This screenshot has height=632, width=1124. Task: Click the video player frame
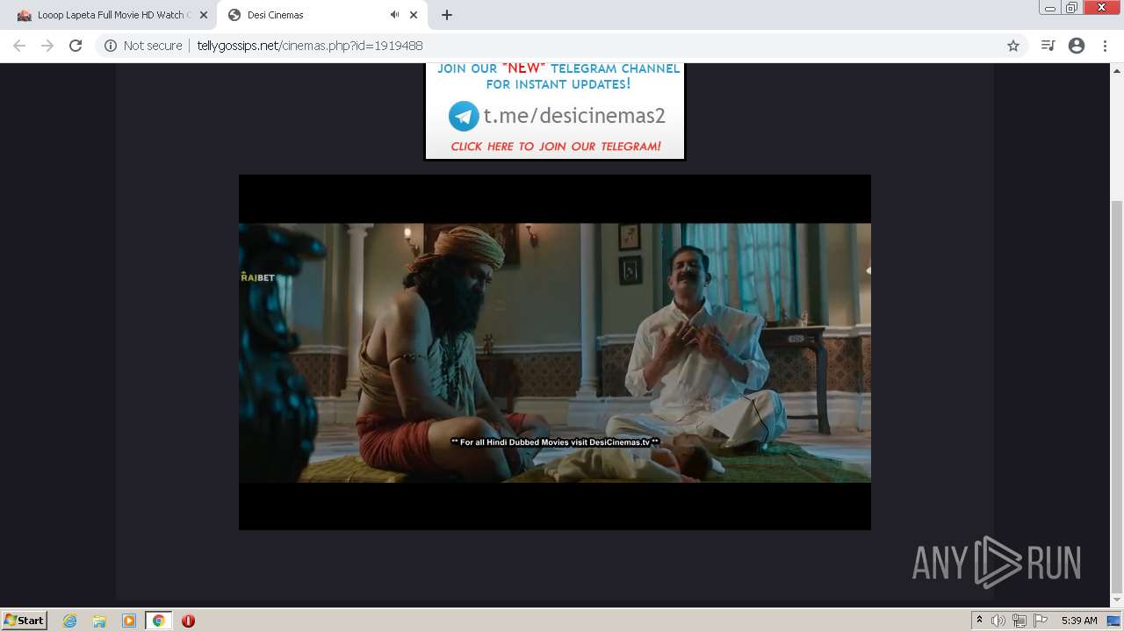click(x=555, y=352)
